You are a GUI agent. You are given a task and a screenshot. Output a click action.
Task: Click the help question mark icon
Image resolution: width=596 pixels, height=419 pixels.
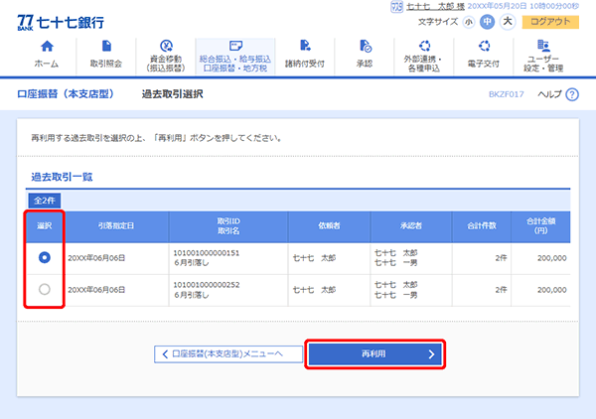[x=572, y=94]
